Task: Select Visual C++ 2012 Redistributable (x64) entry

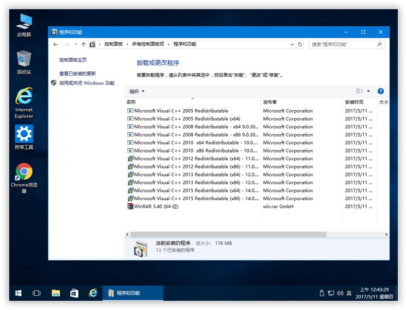Action: point(193,158)
